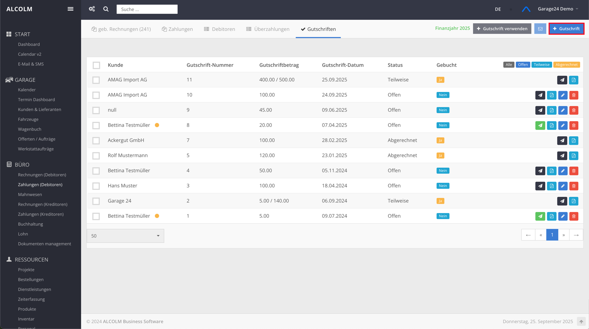Click the Gutschrift verwenden button

(x=502, y=29)
